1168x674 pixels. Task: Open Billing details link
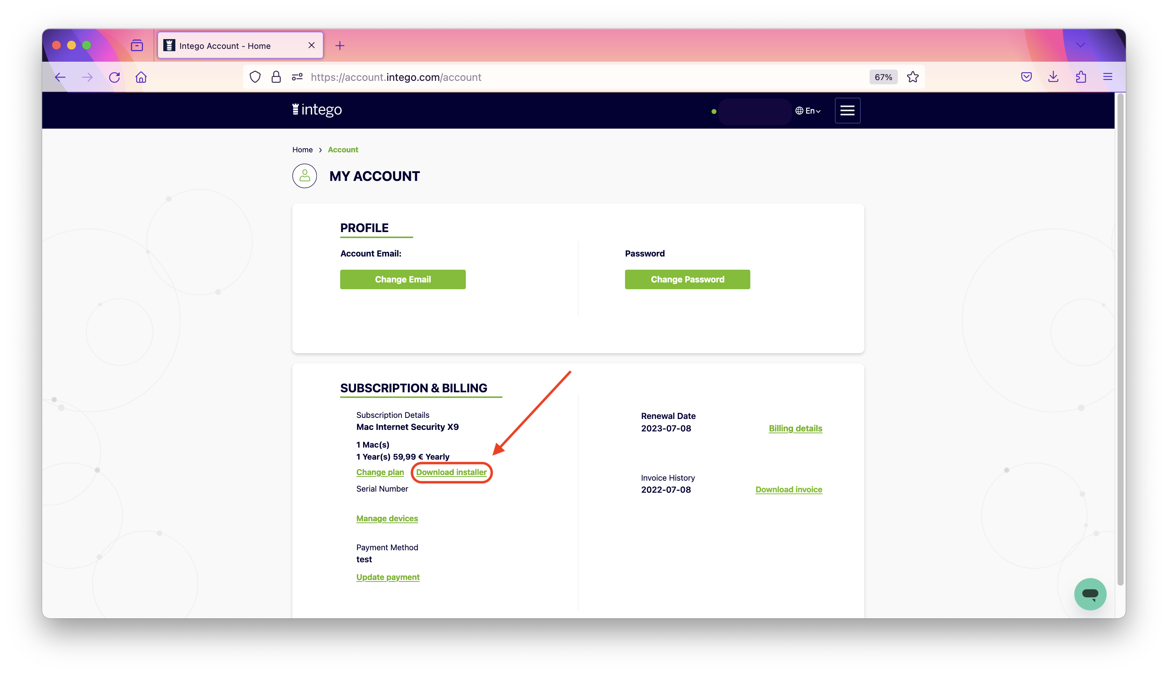(x=795, y=429)
